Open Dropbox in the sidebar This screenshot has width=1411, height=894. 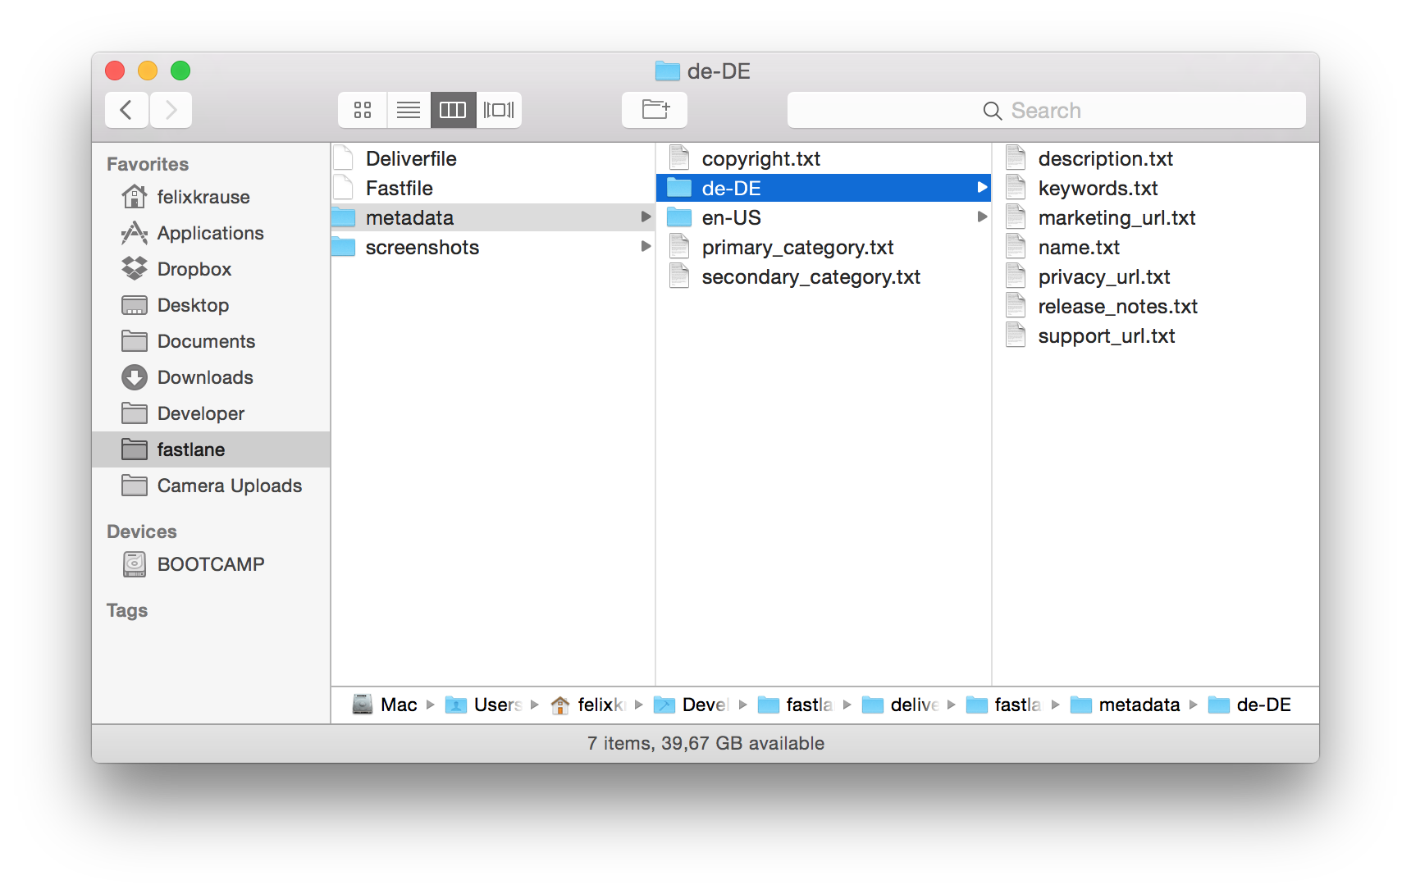click(211, 269)
